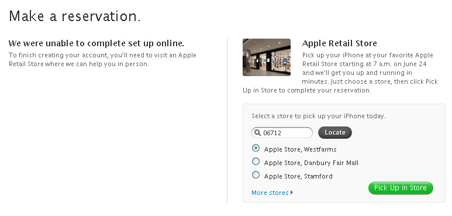Open the More stores link
The width and height of the screenshot is (452, 216).
pyautogui.click(x=270, y=193)
